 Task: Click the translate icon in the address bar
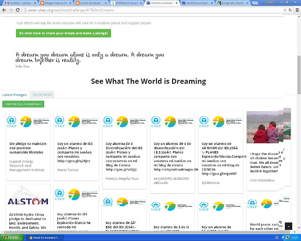coord(290,10)
